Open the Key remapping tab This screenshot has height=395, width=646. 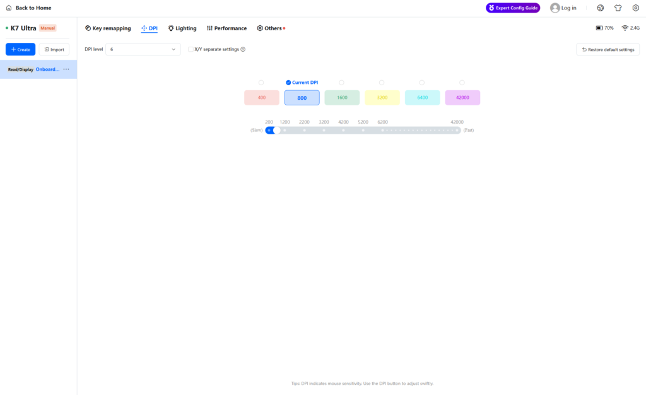[x=108, y=28]
